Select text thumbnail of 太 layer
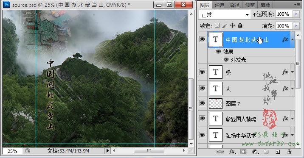304x158 pixels. [x=216, y=89]
